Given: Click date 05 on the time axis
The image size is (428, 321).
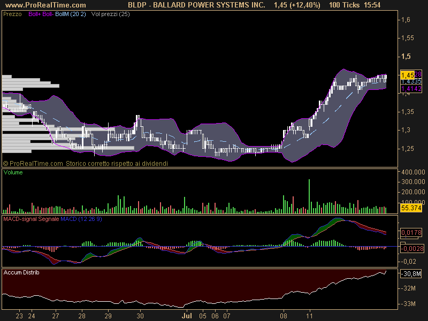Looking at the screenshot, I should point(203,316).
